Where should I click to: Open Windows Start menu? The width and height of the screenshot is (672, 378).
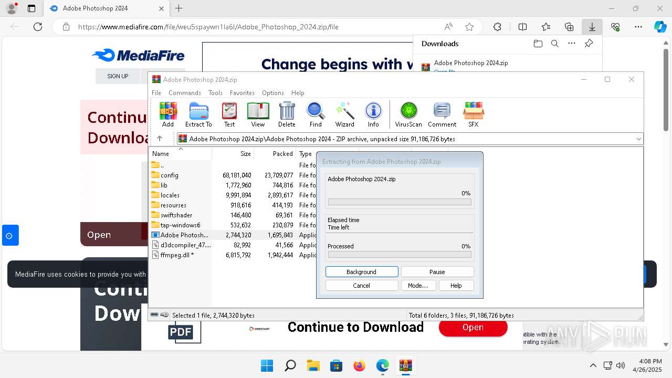[267, 365]
